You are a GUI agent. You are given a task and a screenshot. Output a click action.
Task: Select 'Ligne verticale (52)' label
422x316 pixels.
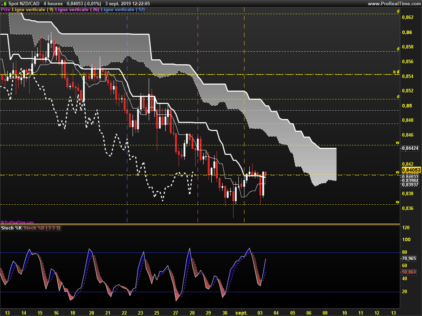[123, 10]
